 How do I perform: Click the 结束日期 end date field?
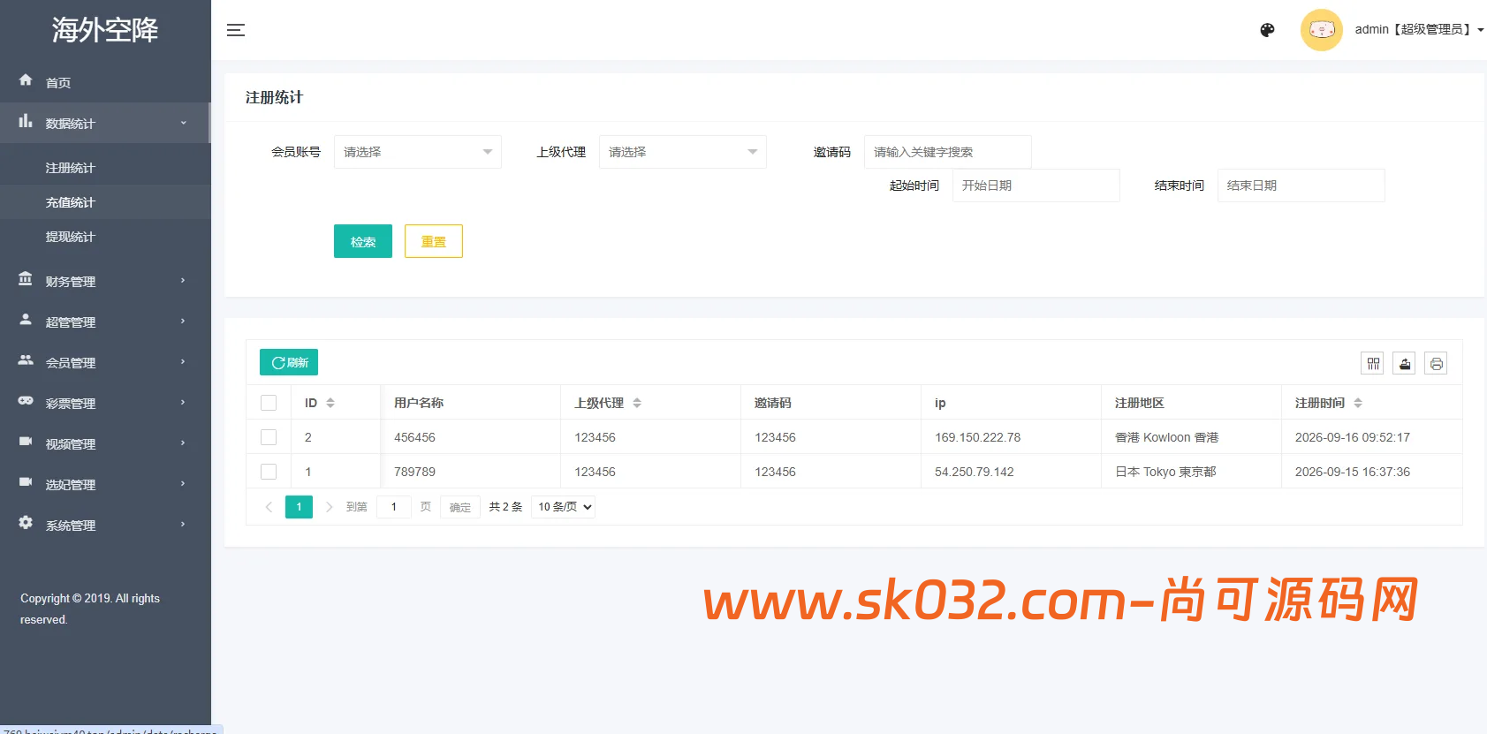point(1301,185)
